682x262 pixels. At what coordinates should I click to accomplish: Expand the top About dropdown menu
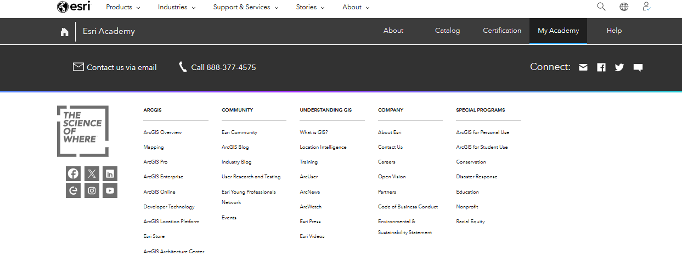(x=356, y=7)
